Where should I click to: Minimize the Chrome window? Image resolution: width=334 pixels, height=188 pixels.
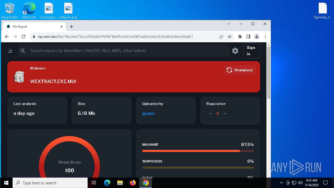click(x=241, y=24)
